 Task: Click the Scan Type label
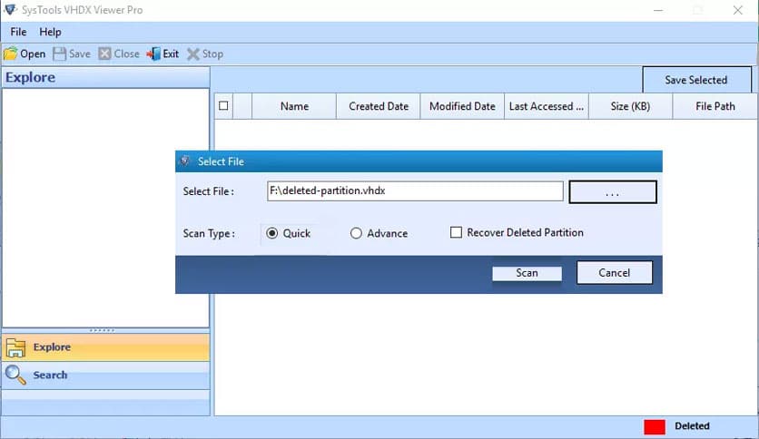point(209,233)
